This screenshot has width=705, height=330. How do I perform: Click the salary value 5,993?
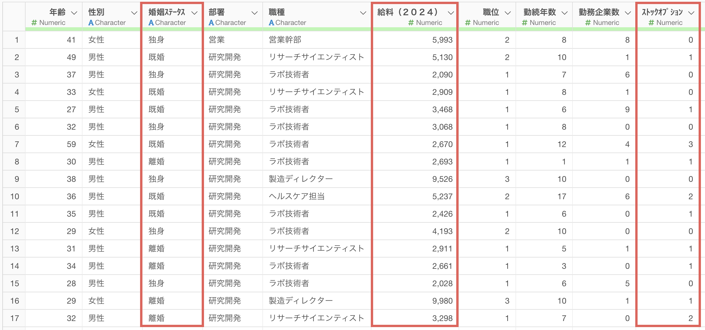(442, 40)
